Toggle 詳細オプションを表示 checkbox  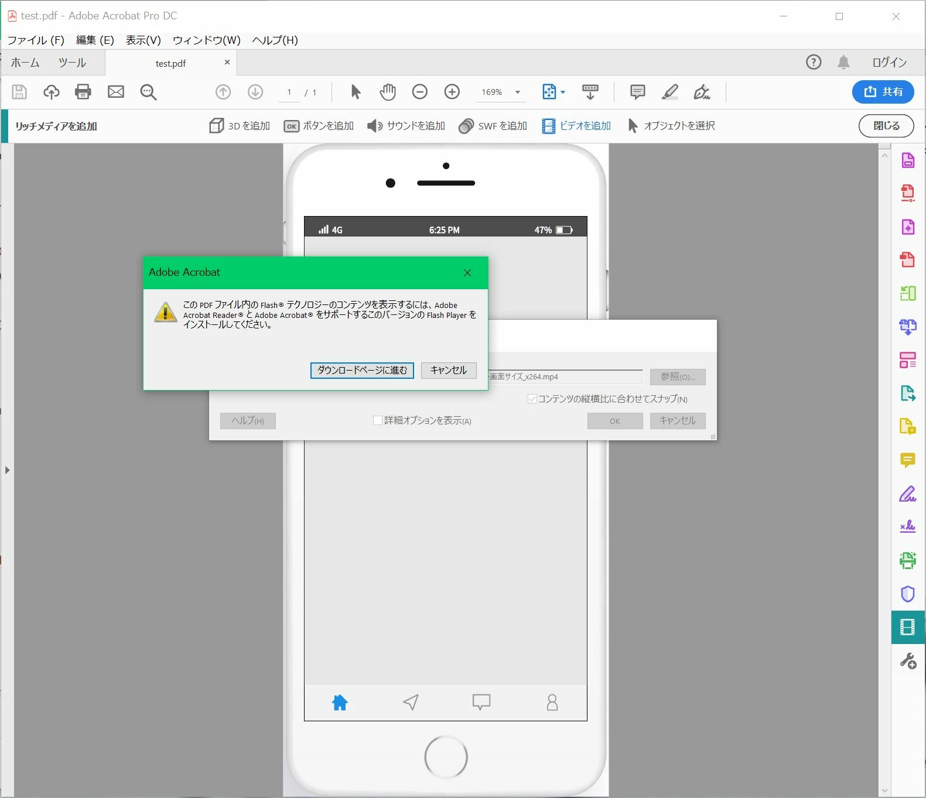[378, 420]
